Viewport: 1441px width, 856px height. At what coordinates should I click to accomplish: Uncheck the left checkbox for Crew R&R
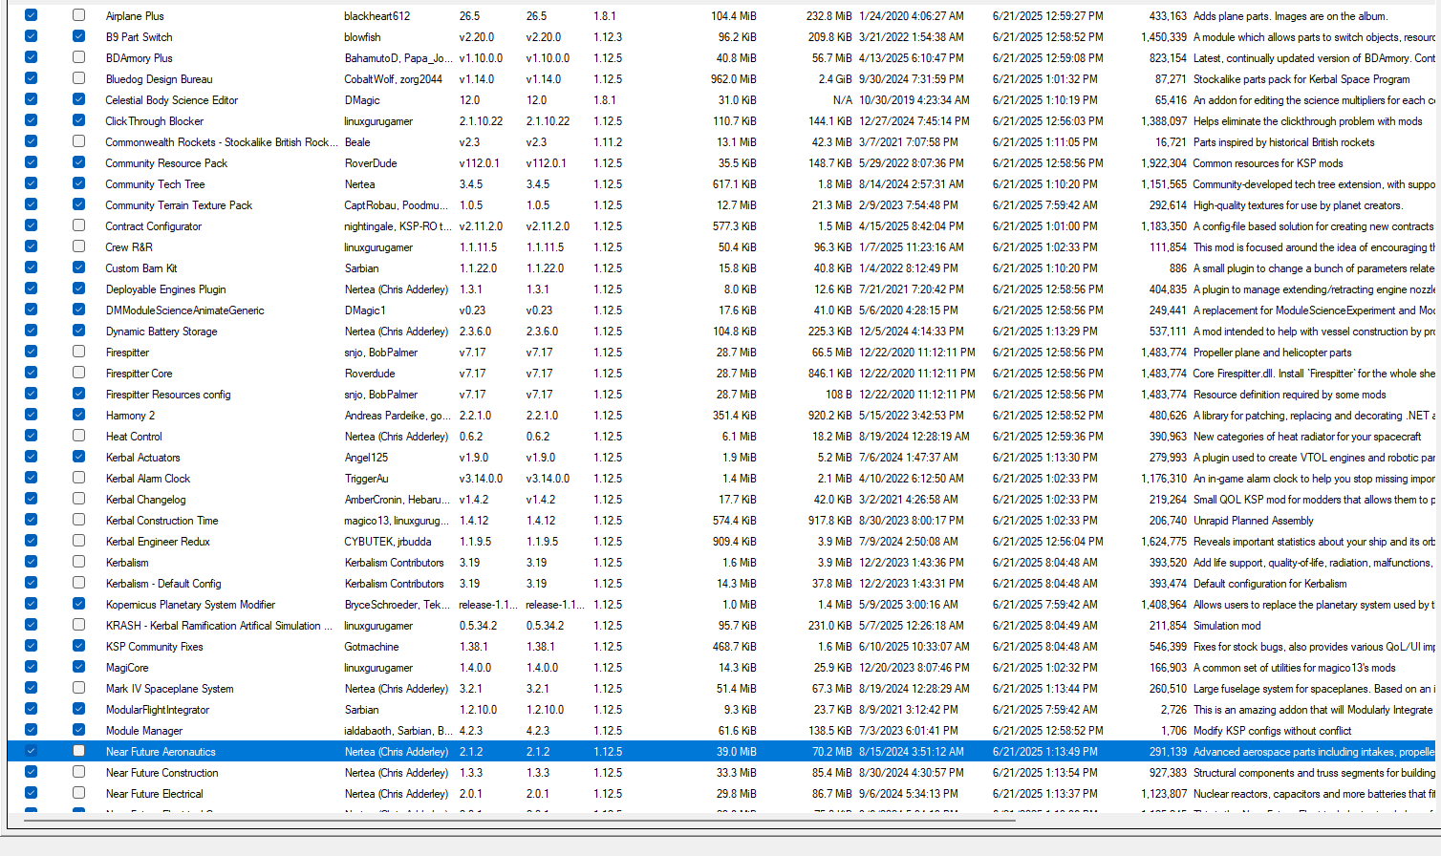[x=31, y=246]
